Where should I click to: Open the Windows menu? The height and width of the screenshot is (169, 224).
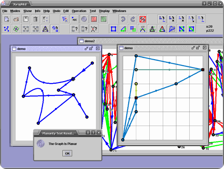(x=119, y=11)
